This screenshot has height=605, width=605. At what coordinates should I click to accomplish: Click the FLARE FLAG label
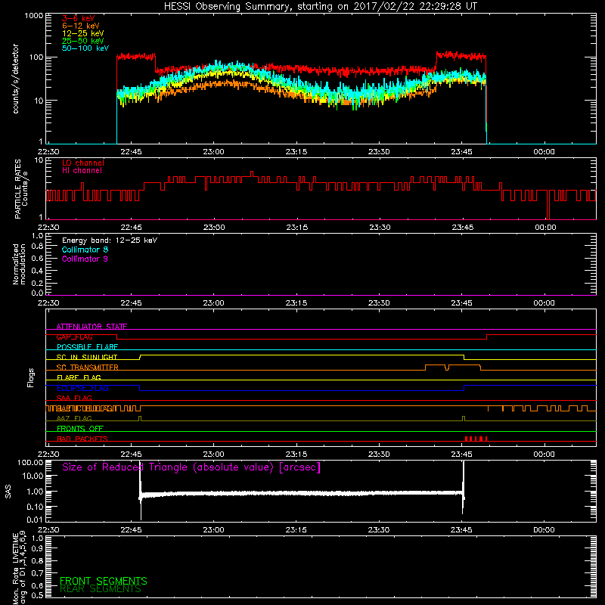click(x=79, y=377)
